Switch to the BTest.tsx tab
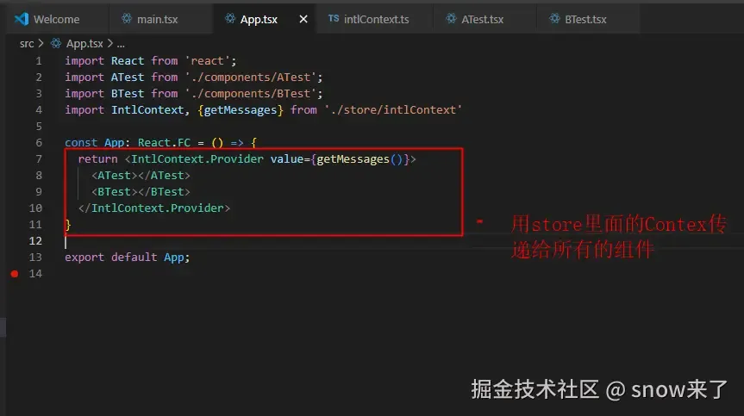Image resolution: width=744 pixels, height=416 pixels. point(585,19)
